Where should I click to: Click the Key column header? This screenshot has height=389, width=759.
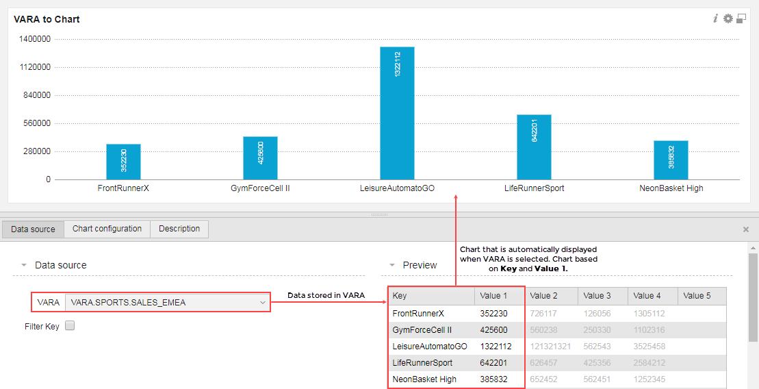click(431, 296)
